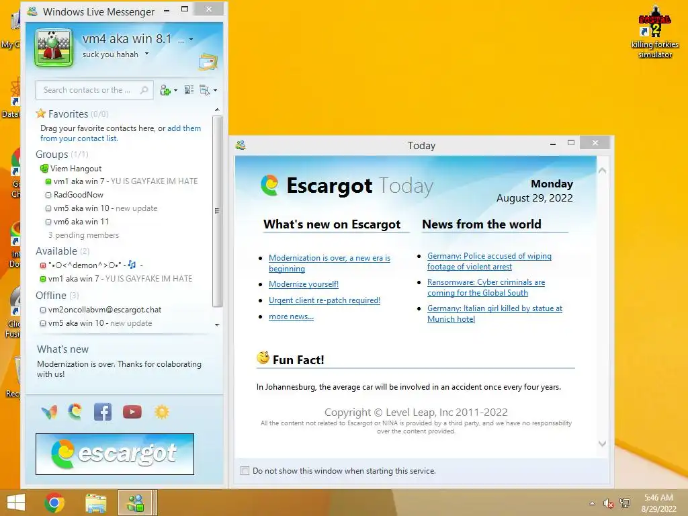
Task: Show hidden tray icons arrow
Action: pos(593,503)
